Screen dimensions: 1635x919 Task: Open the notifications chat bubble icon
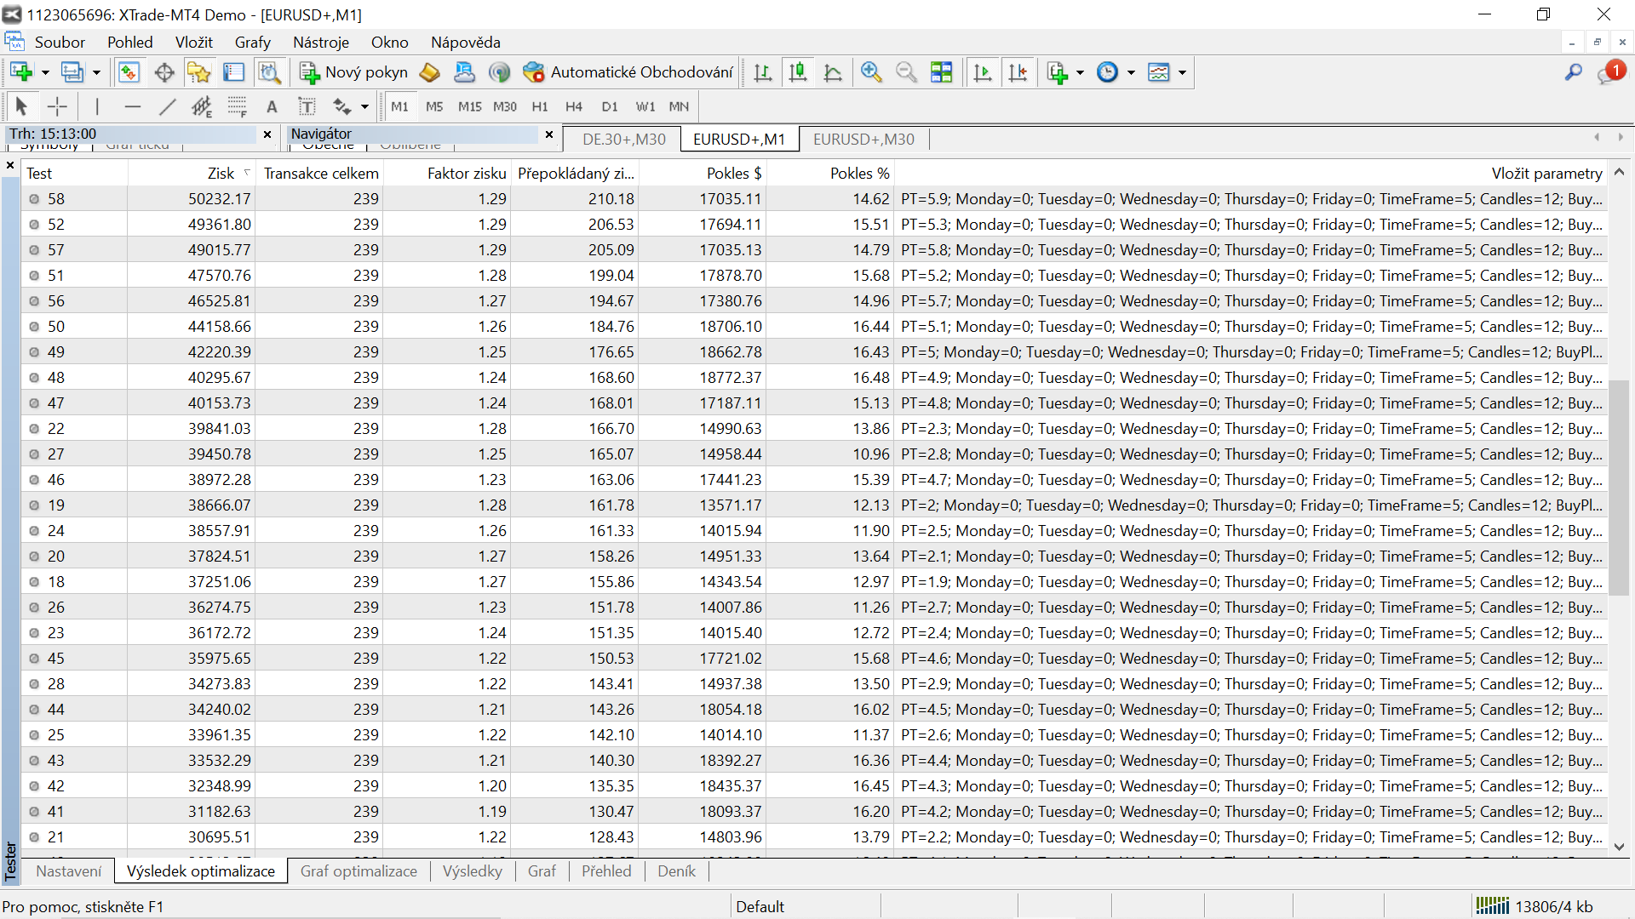click(x=1609, y=73)
